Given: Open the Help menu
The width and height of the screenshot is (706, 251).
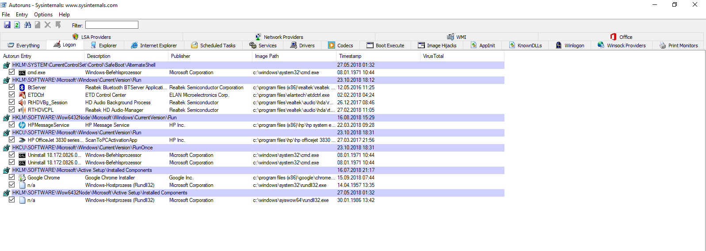Looking at the screenshot, I should pyautogui.click(x=64, y=15).
